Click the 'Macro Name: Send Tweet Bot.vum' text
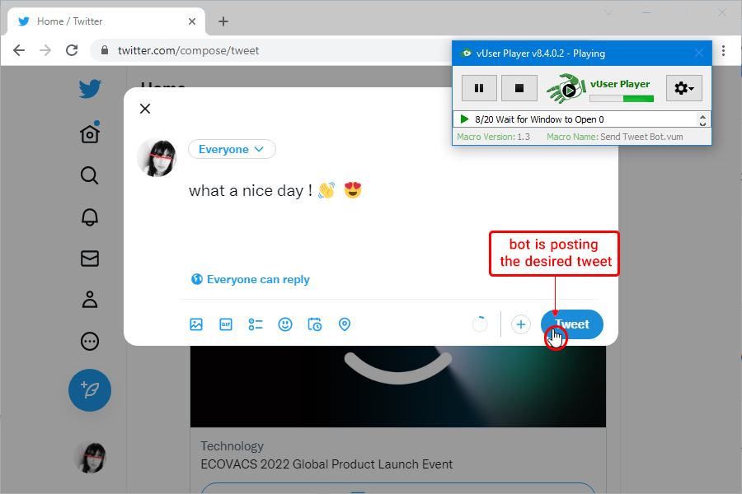The height and width of the screenshot is (494, 742). (x=615, y=137)
